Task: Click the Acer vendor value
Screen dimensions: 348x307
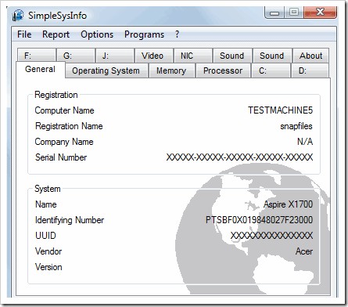Action: 304,251
